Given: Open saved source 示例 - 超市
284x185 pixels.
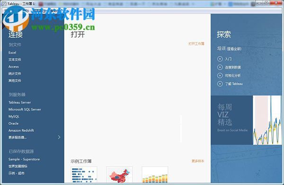Looking at the screenshot, I should click(16, 173).
